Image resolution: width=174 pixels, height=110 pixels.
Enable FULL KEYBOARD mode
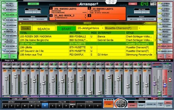click(148, 19)
